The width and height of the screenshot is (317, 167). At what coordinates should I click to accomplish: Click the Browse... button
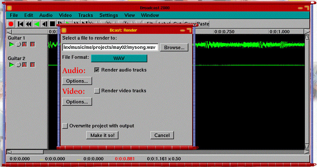174,48
